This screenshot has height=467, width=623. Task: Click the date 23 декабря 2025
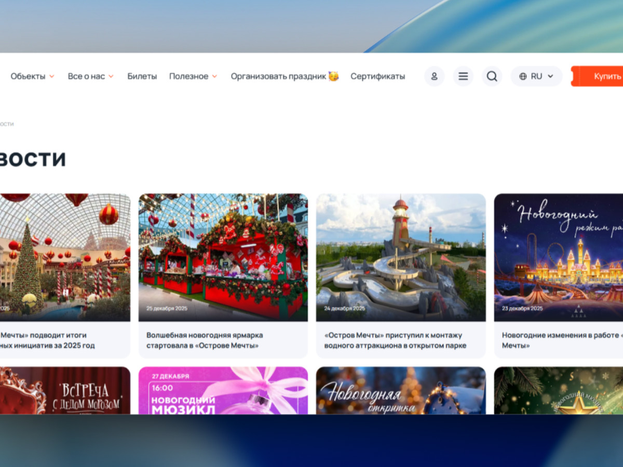click(x=522, y=308)
